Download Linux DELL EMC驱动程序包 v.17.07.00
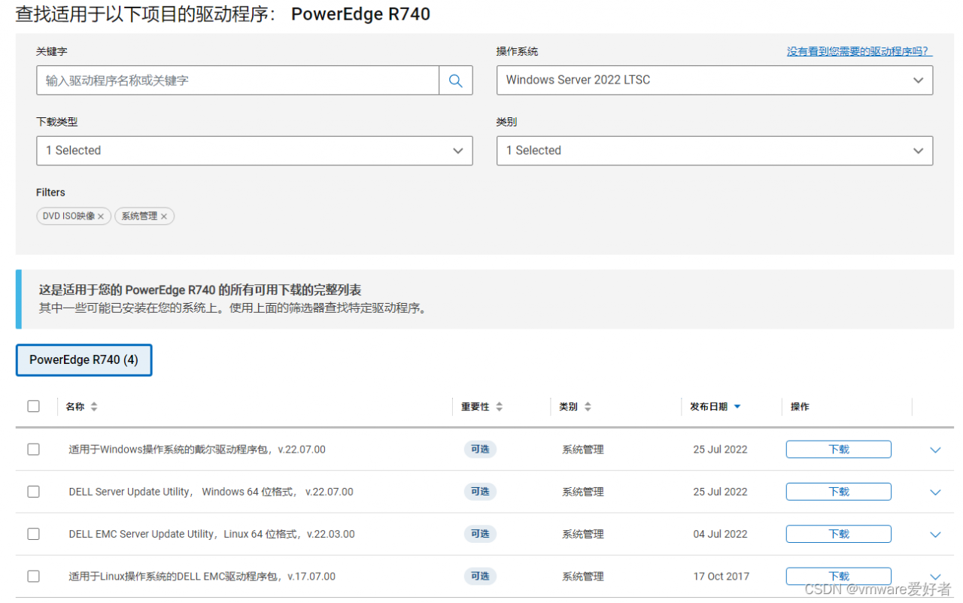 pos(839,576)
